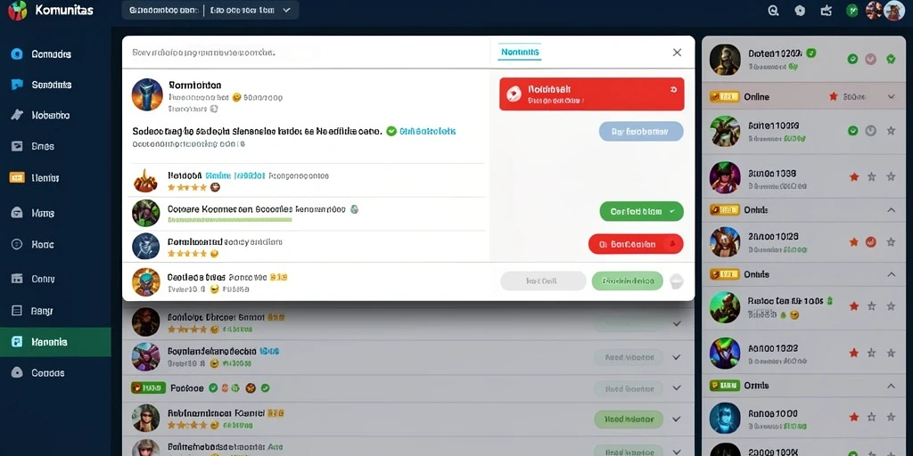Toggle the gray star on second right-panel member

pyautogui.click(x=891, y=131)
